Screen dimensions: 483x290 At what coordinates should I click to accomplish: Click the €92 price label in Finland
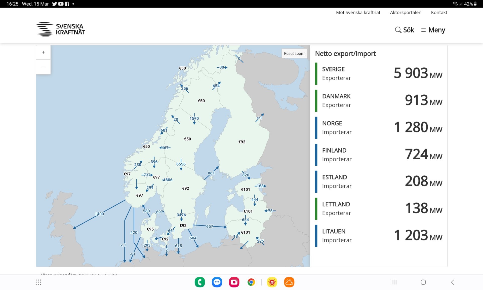(242, 142)
